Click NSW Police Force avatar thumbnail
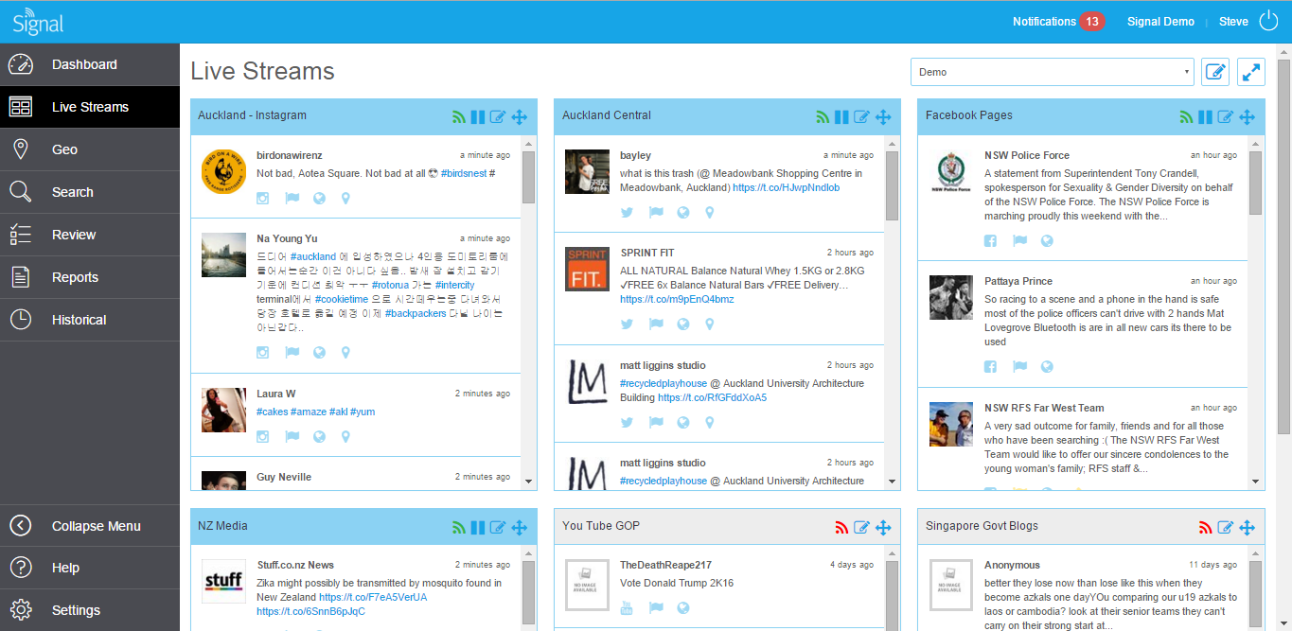This screenshot has width=1292, height=631. point(951,172)
